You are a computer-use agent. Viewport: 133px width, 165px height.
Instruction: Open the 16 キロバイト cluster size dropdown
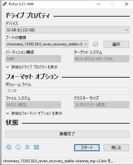click(x=101, y=105)
